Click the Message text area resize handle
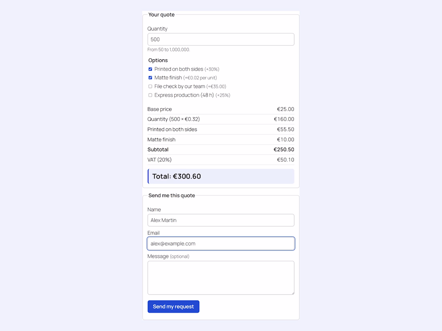Image resolution: width=442 pixels, height=331 pixels. (x=293, y=293)
